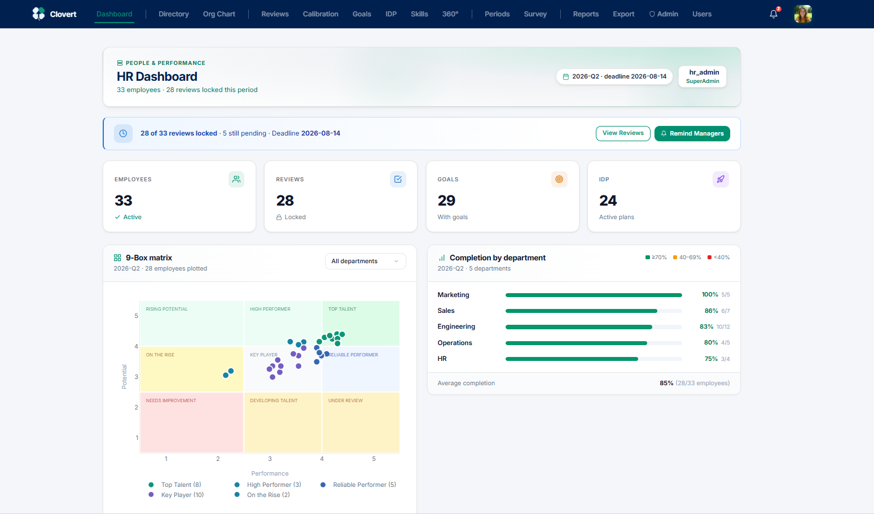Image resolution: width=874 pixels, height=514 pixels.
Task: Open the IDP 24 Active plans card
Action: 664,196
